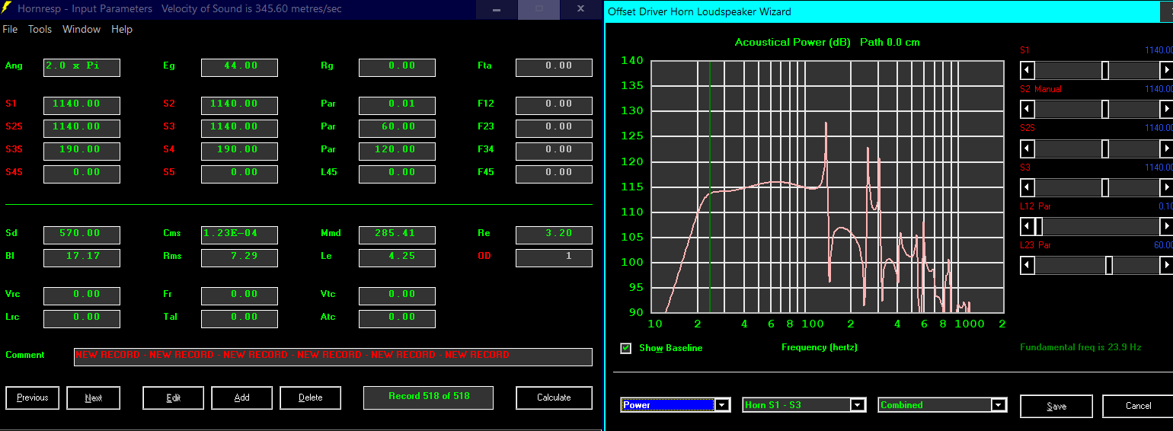Click the Sd field showing 570.00
This screenshot has height=431, width=1173.
(x=82, y=235)
